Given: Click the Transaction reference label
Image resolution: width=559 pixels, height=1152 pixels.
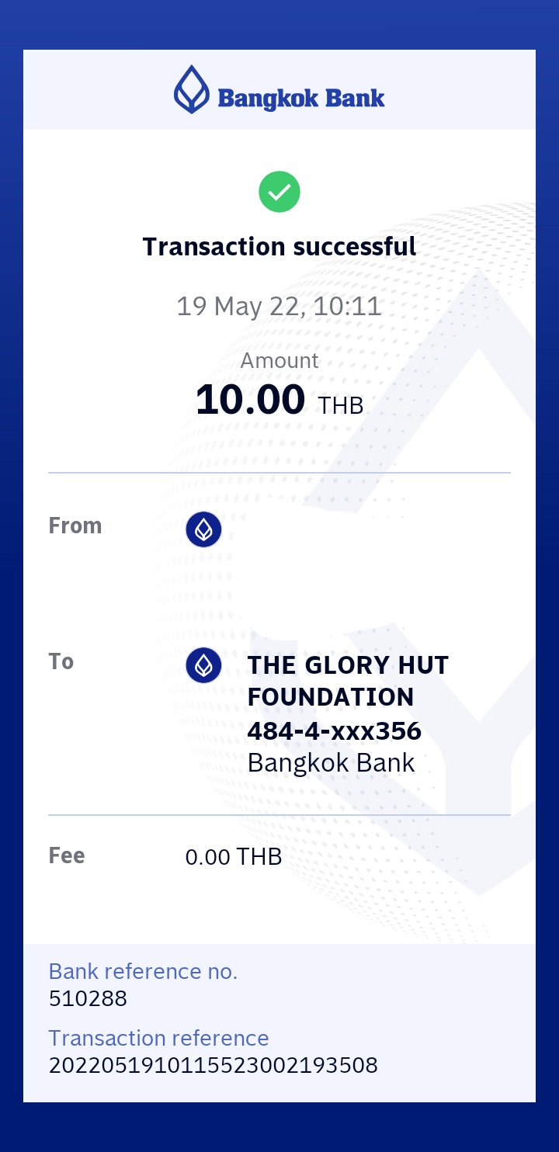Looking at the screenshot, I should click(x=158, y=1038).
